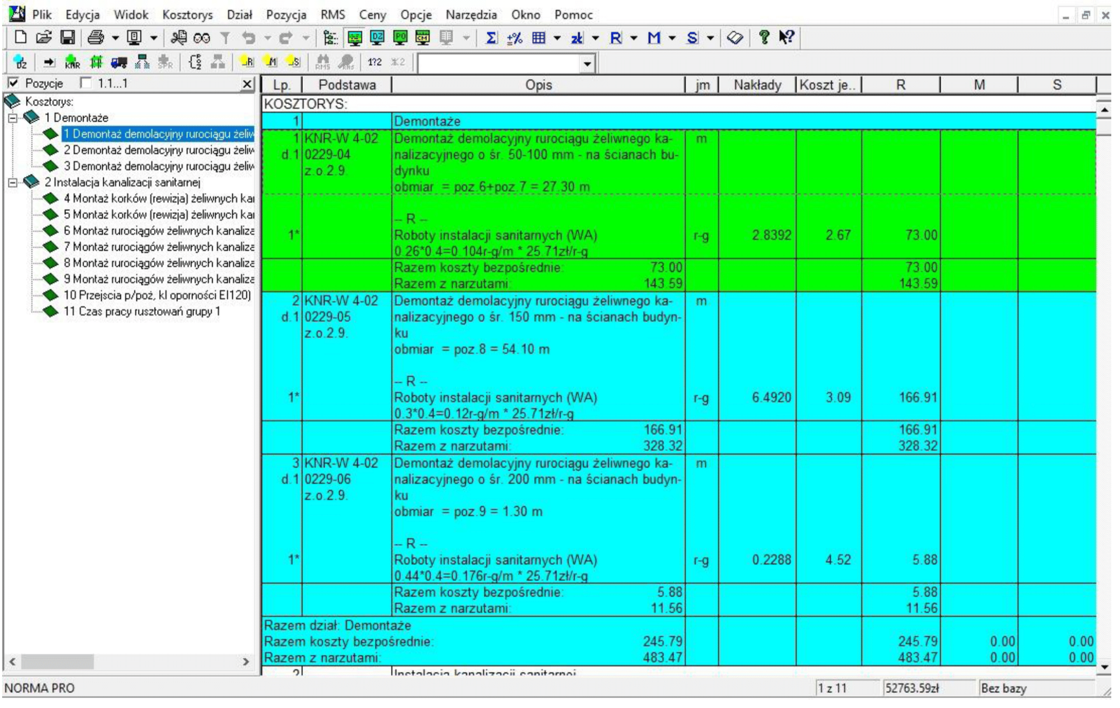The width and height of the screenshot is (1120, 708).
Task: Click the glasses preview icon
Action: 202,38
